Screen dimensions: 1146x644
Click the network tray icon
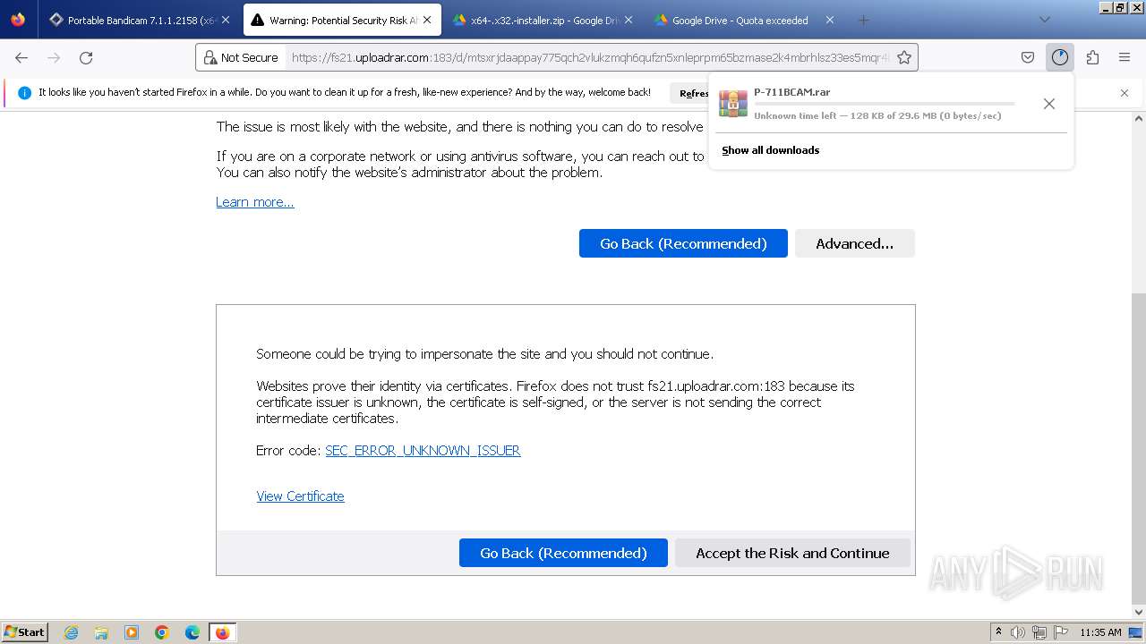[1039, 632]
